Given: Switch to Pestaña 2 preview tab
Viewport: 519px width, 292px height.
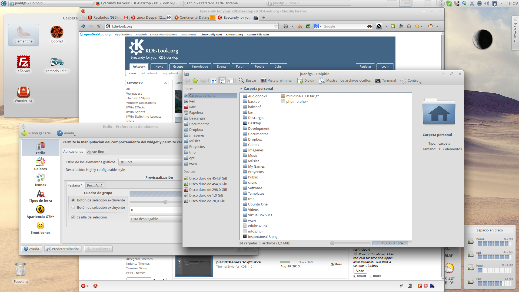Looking at the screenshot, I should click(x=95, y=185).
